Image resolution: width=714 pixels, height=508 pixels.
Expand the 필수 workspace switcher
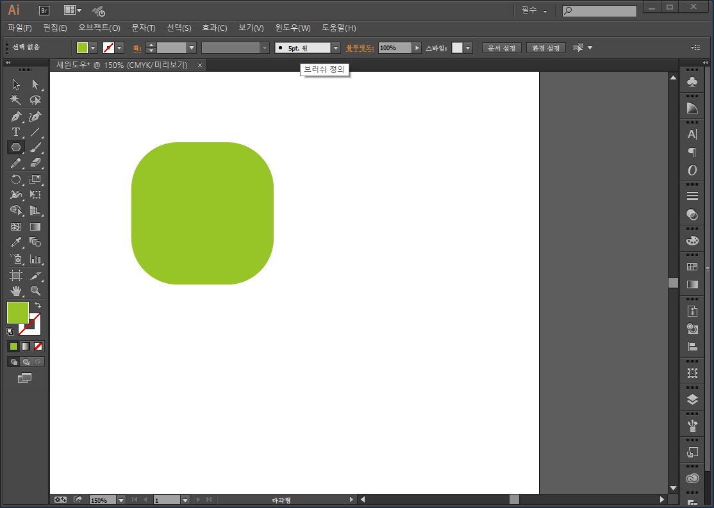(535, 11)
